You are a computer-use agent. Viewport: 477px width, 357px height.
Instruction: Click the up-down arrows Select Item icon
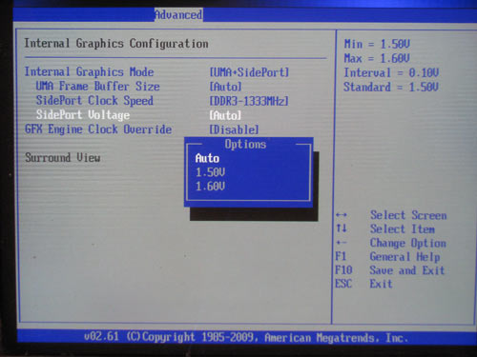tap(342, 228)
